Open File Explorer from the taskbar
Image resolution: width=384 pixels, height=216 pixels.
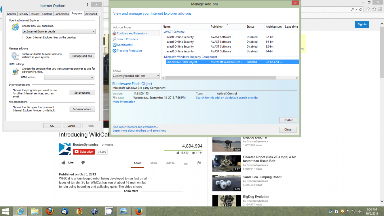pyautogui.click(x=35, y=211)
